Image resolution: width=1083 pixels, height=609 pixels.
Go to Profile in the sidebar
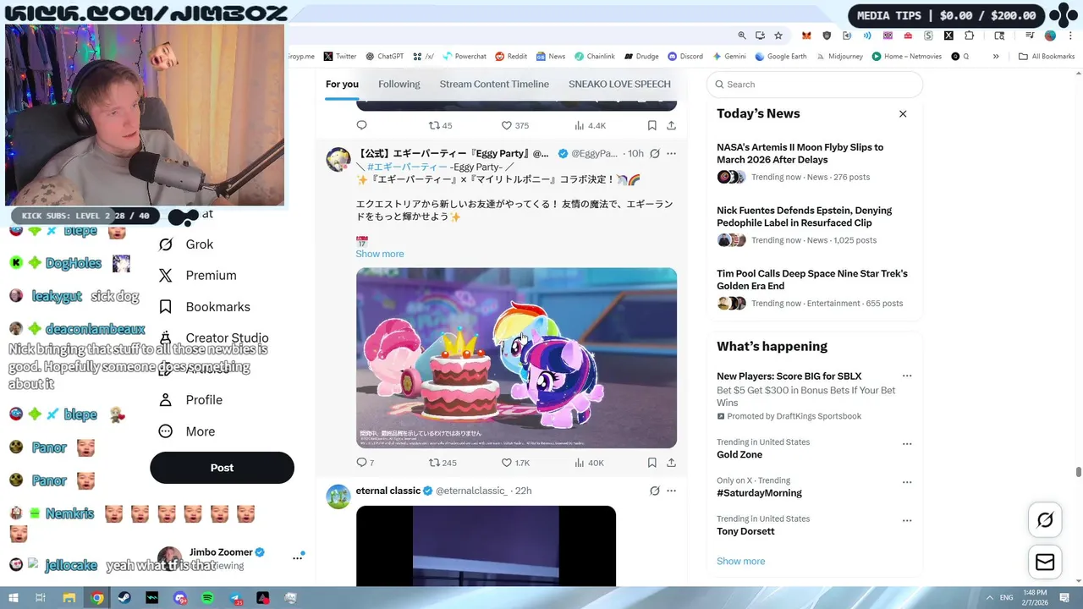coord(190,400)
